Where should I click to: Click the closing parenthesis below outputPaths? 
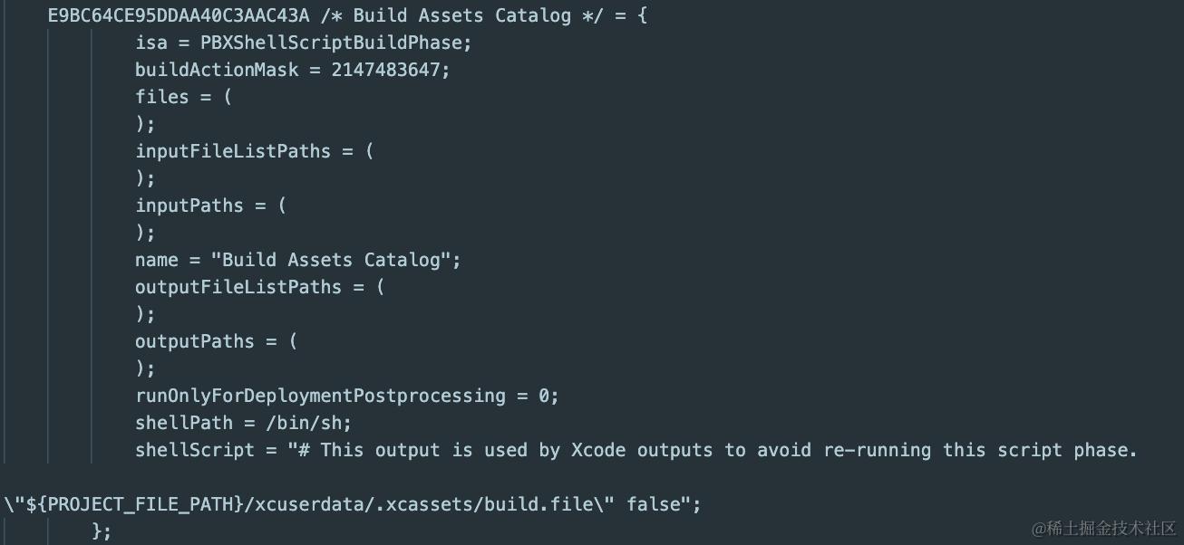(x=145, y=368)
